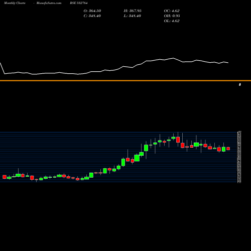Select the 'OC: 4.62' reading
This screenshot has height=251, width=251.
point(172,11)
